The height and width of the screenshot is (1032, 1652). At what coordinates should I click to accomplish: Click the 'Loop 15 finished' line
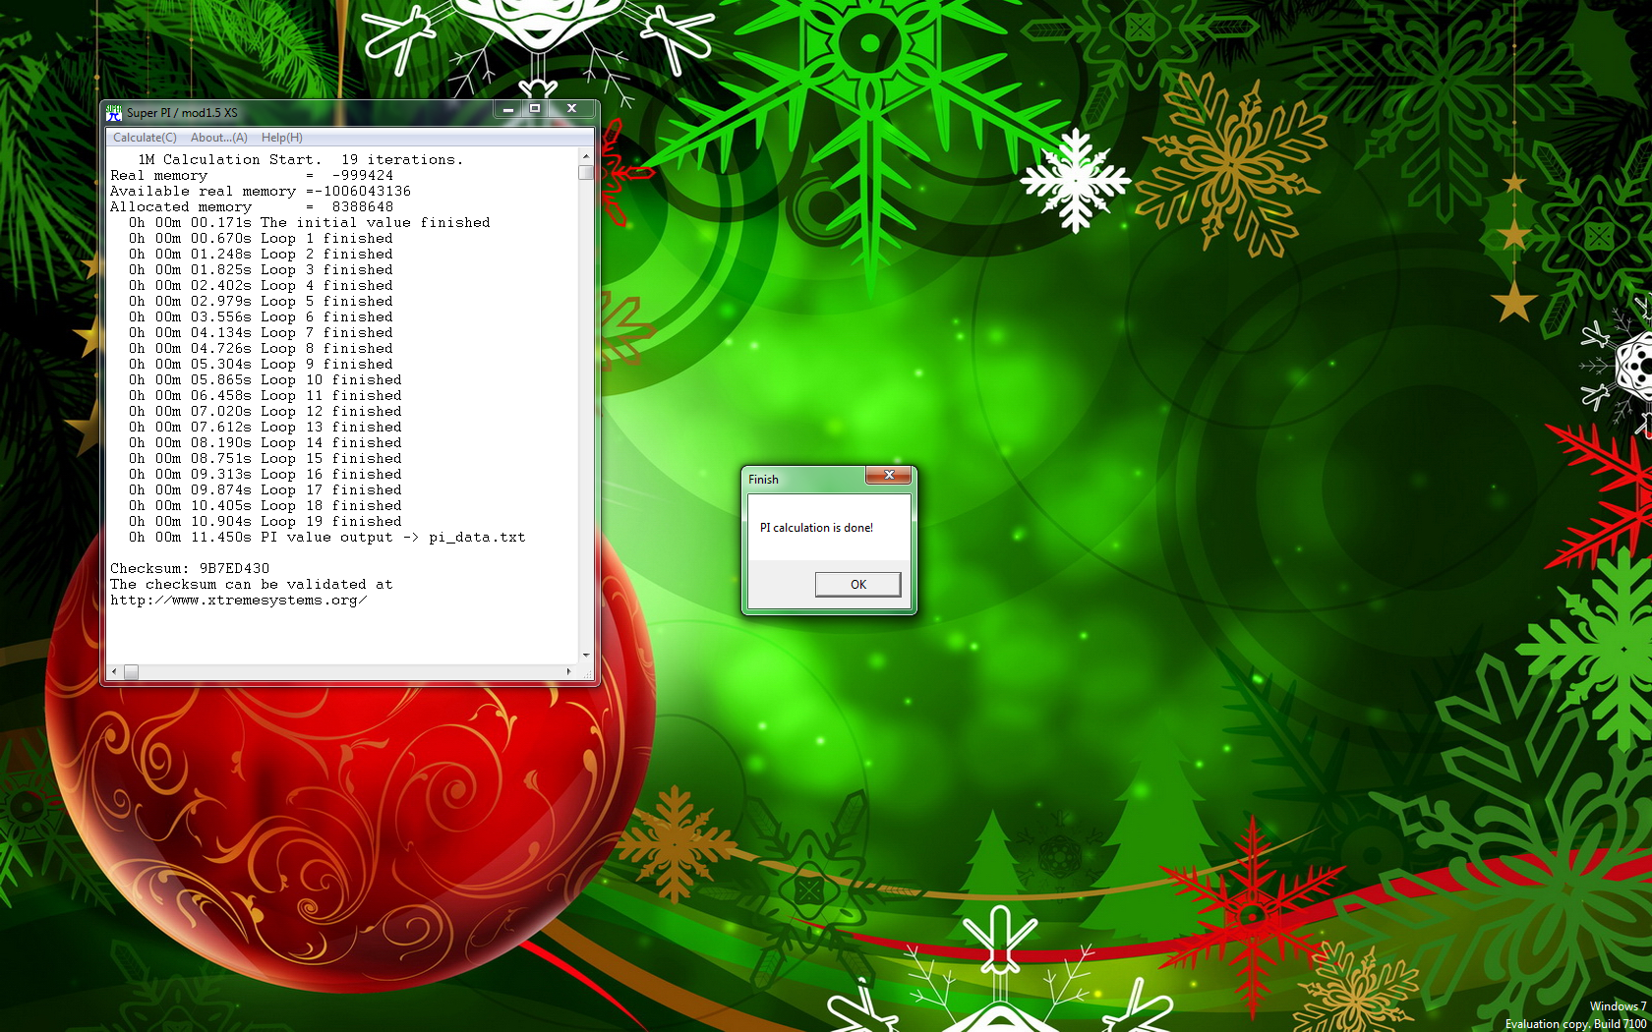[265, 458]
